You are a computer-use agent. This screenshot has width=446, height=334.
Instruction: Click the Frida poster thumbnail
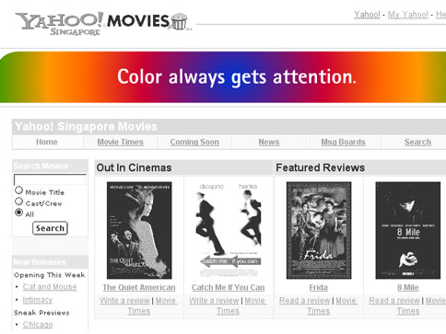pos(319,230)
